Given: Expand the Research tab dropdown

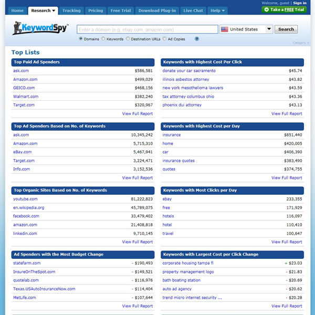Looking at the screenshot, I should [54, 10].
